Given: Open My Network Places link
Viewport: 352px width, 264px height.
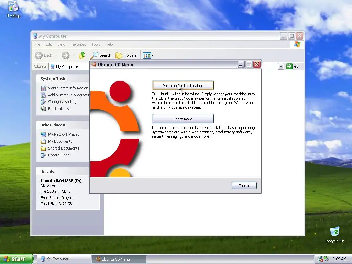Looking at the screenshot, I should pos(64,134).
